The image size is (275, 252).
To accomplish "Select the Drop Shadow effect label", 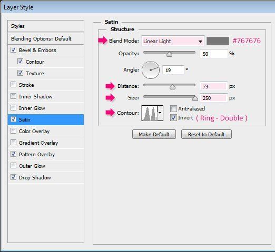I will click(35, 177).
